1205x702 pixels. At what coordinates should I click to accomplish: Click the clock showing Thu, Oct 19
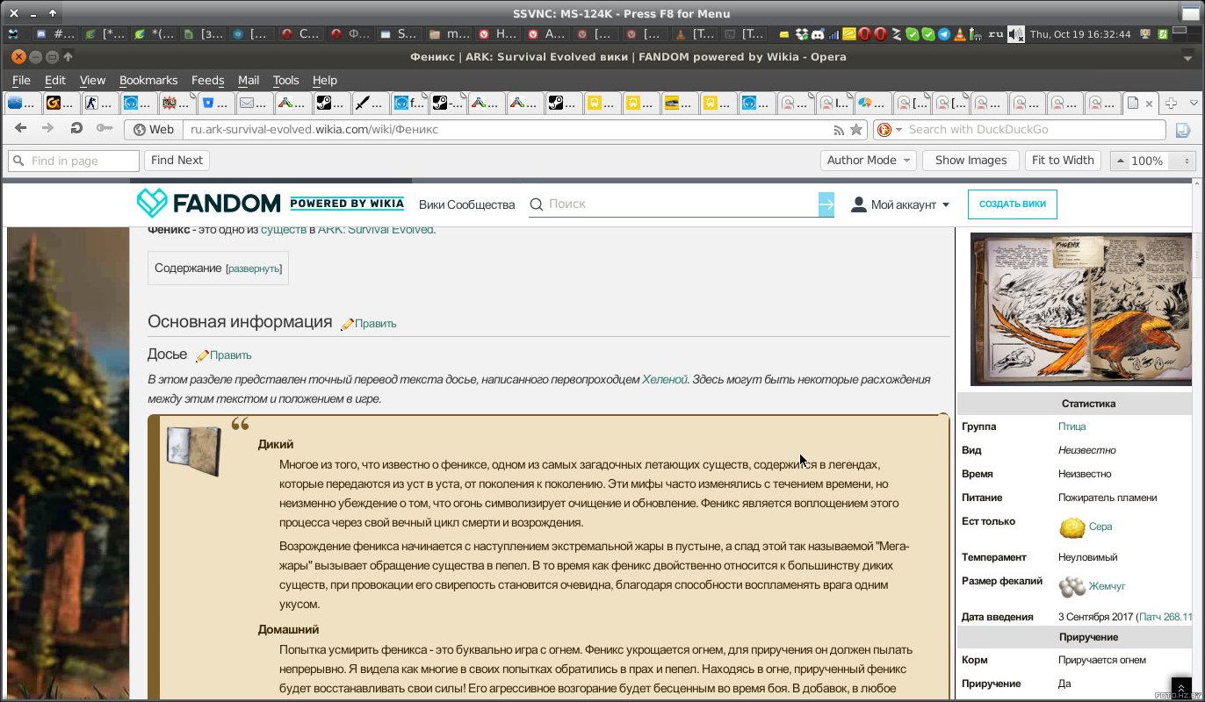click(1080, 34)
